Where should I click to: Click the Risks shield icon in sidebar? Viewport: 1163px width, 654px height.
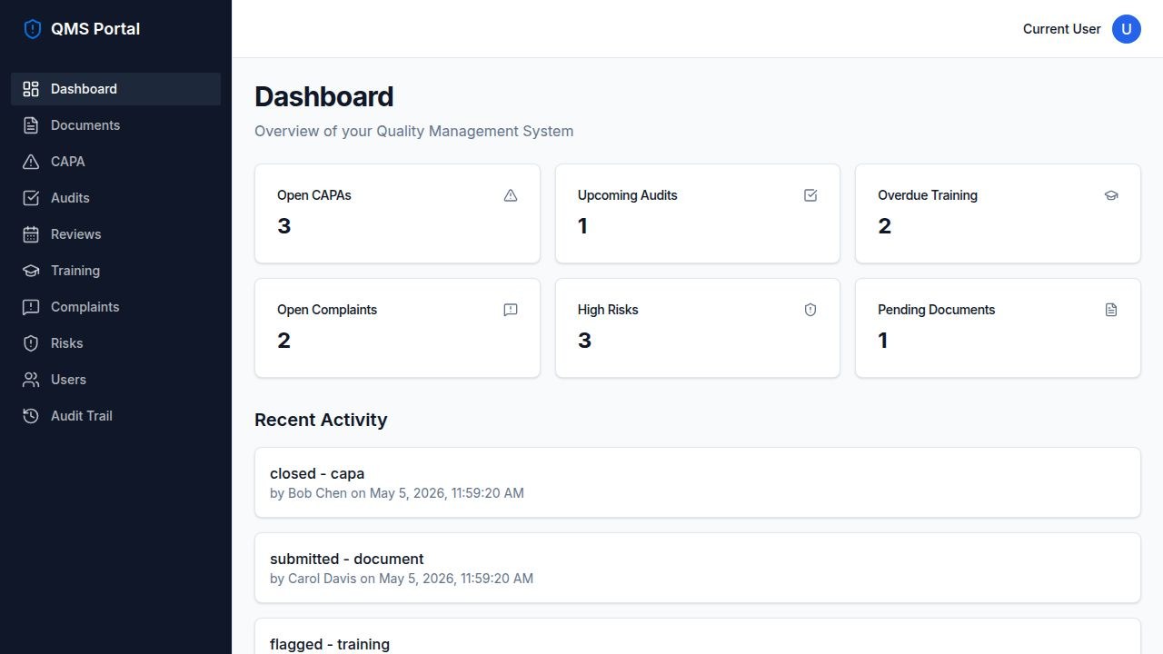(x=31, y=343)
